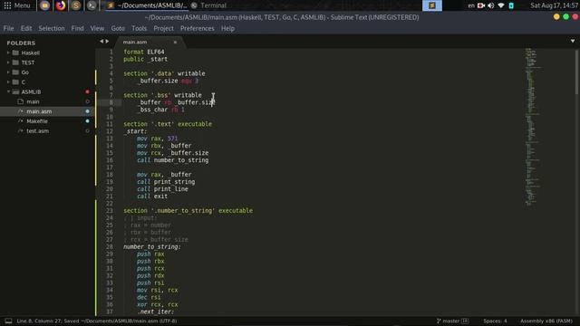The image size is (580, 326).
Task: Switch to the Terminal taskbar window
Action: [209, 5]
